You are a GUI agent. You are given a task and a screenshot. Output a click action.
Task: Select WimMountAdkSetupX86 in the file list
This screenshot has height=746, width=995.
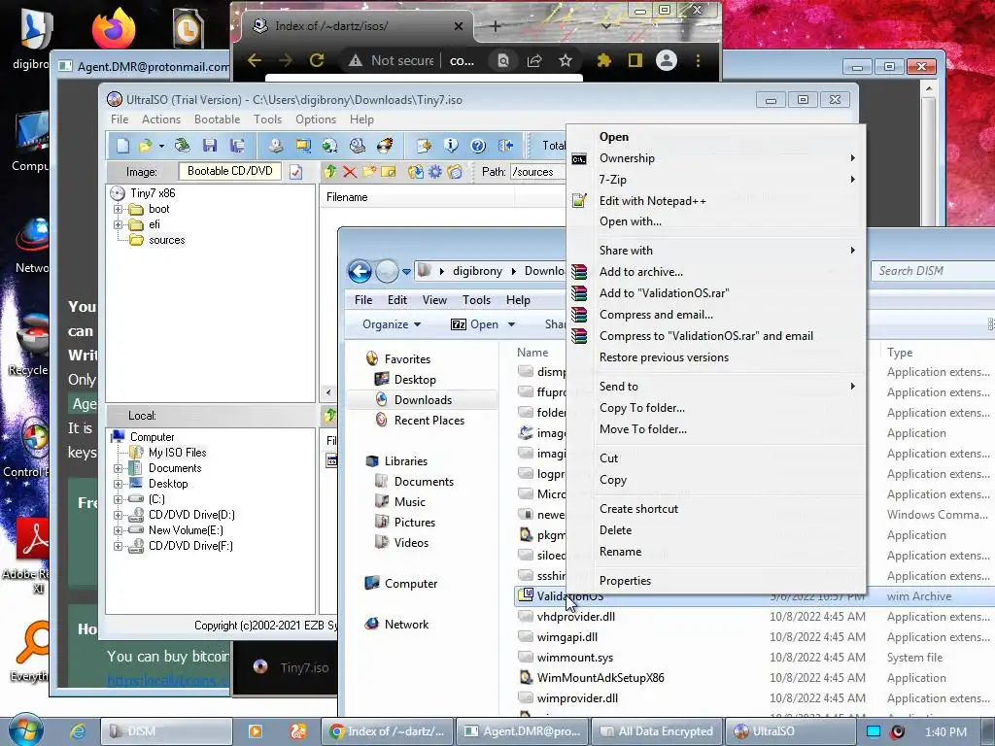coord(600,678)
